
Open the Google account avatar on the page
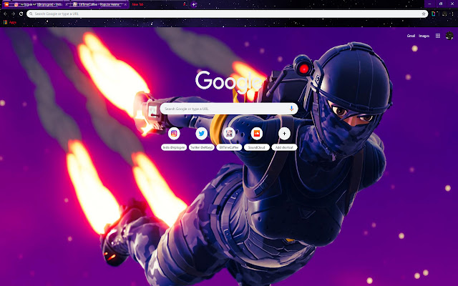(449, 36)
